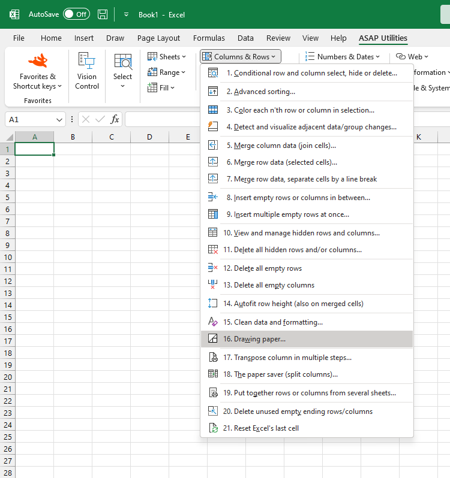
Task: Click the Cancel formula X icon
Action: pos(86,119)
